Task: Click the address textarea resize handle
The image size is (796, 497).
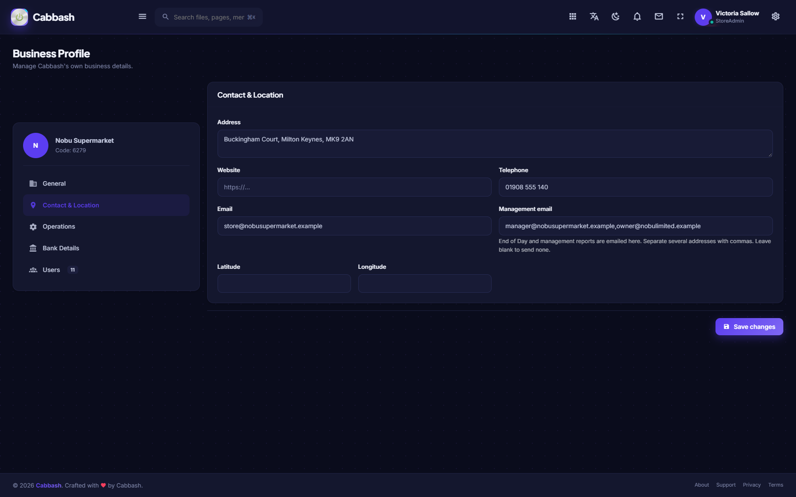Action: tap(770, 155)
